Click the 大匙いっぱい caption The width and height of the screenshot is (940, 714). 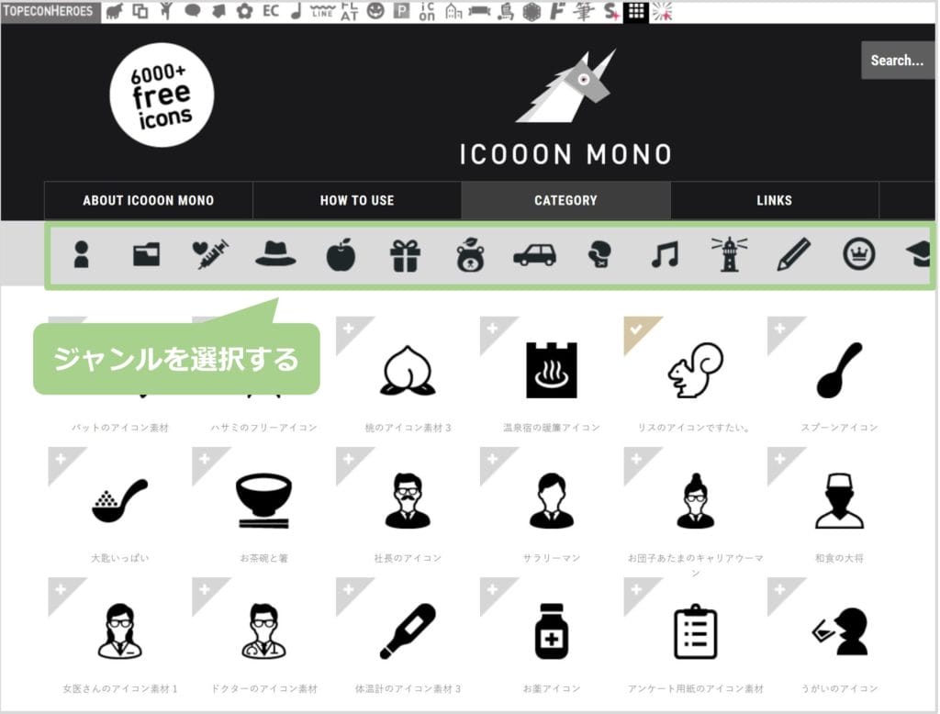click(120, 558)
